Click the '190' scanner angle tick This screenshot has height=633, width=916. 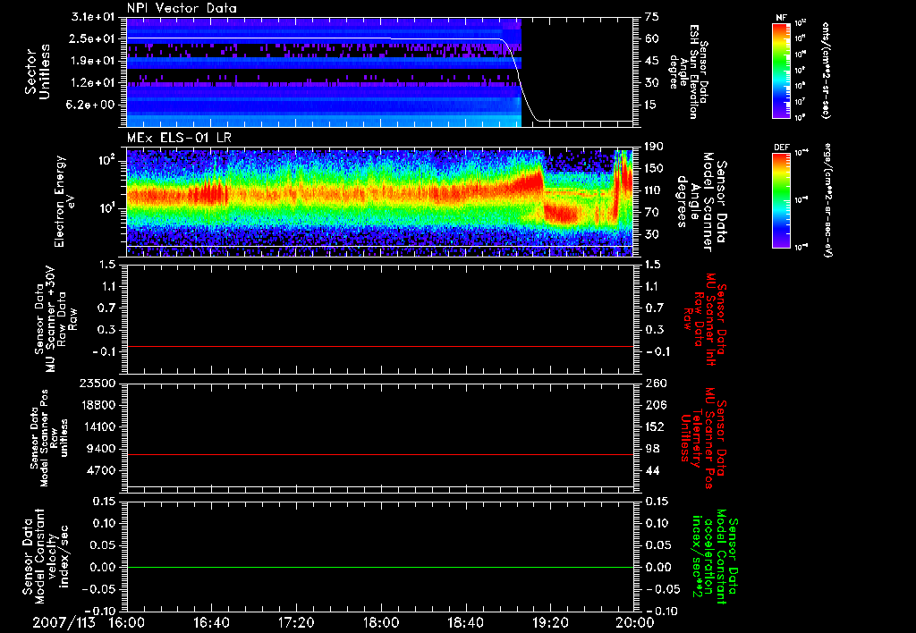click(654, 147)
